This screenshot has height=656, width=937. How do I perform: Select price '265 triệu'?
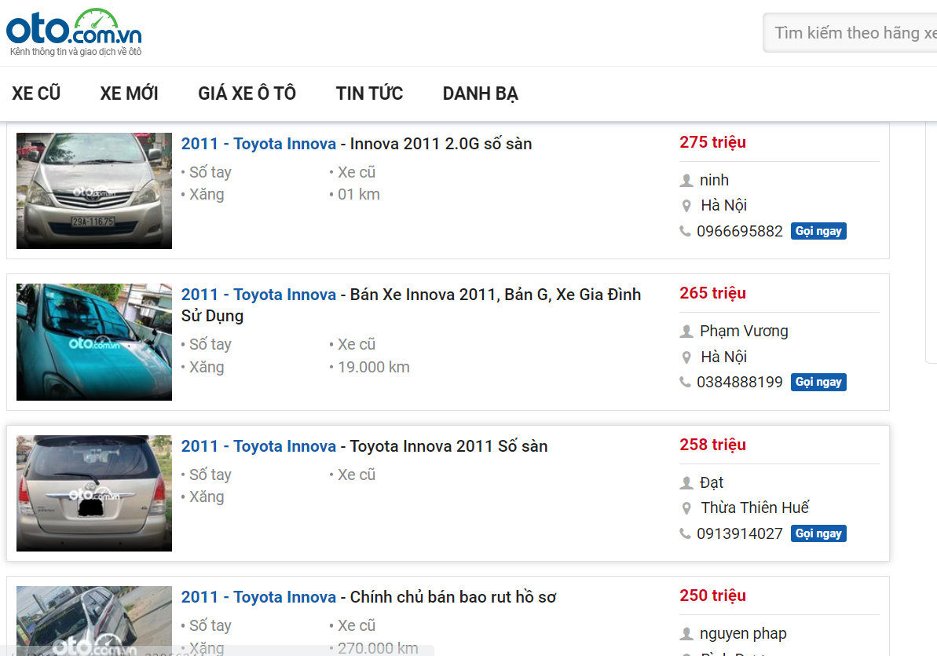[712, 293]
